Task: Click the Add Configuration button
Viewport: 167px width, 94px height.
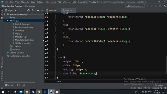Action: click(x=135, y=6)
